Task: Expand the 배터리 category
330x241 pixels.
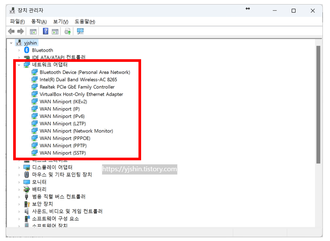Action: coord(19,189)
